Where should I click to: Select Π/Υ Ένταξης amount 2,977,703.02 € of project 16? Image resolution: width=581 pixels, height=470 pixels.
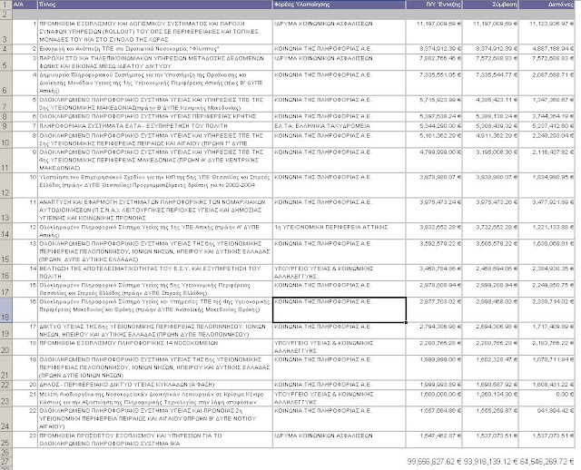point(434,309)
